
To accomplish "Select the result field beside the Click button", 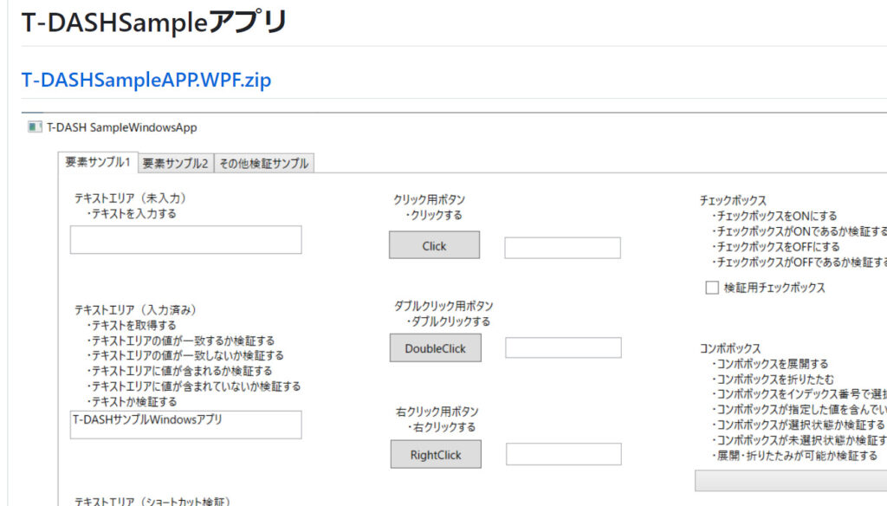I will [562, 248].
